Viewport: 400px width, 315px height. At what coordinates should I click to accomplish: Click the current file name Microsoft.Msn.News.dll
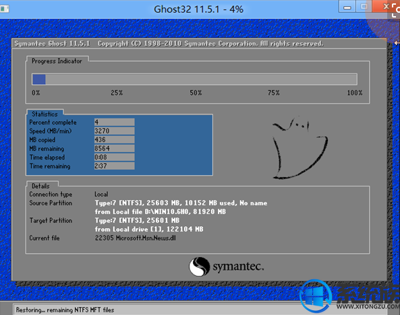click(146, 238)
